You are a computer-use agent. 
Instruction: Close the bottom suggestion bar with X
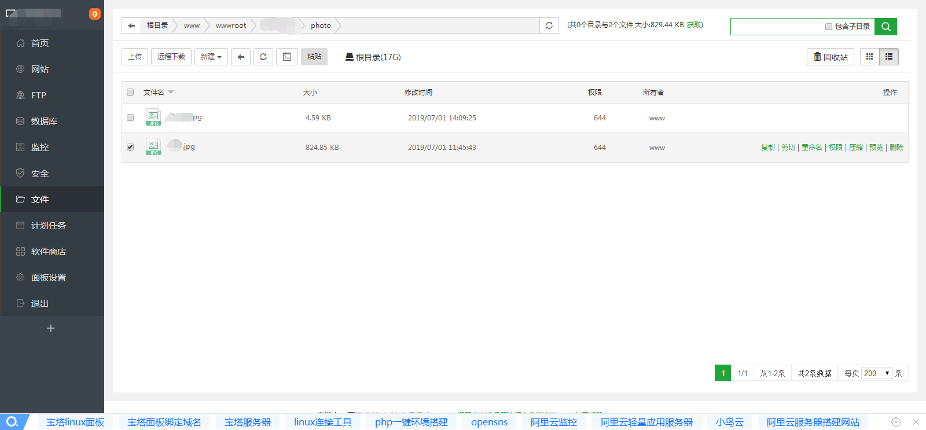[x=916, y=422]
